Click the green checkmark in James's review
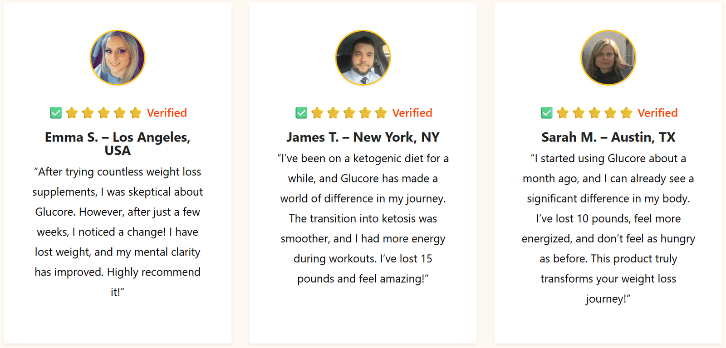 (301, 113)
